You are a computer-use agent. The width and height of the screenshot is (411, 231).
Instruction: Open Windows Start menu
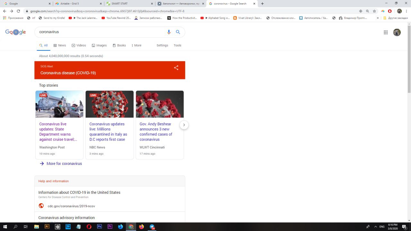pos(5,227)
